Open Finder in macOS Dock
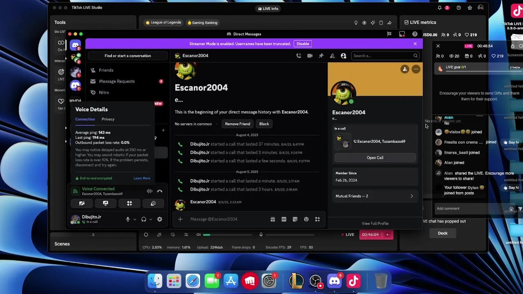 point(155,281)
